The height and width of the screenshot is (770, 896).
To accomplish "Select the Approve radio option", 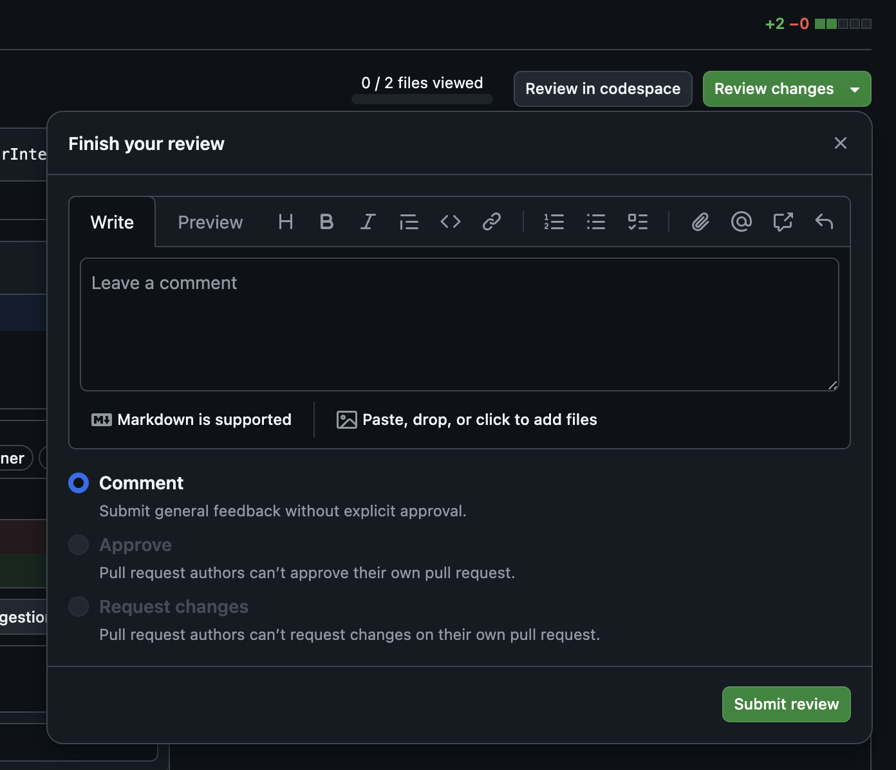I will pos(79,545).
